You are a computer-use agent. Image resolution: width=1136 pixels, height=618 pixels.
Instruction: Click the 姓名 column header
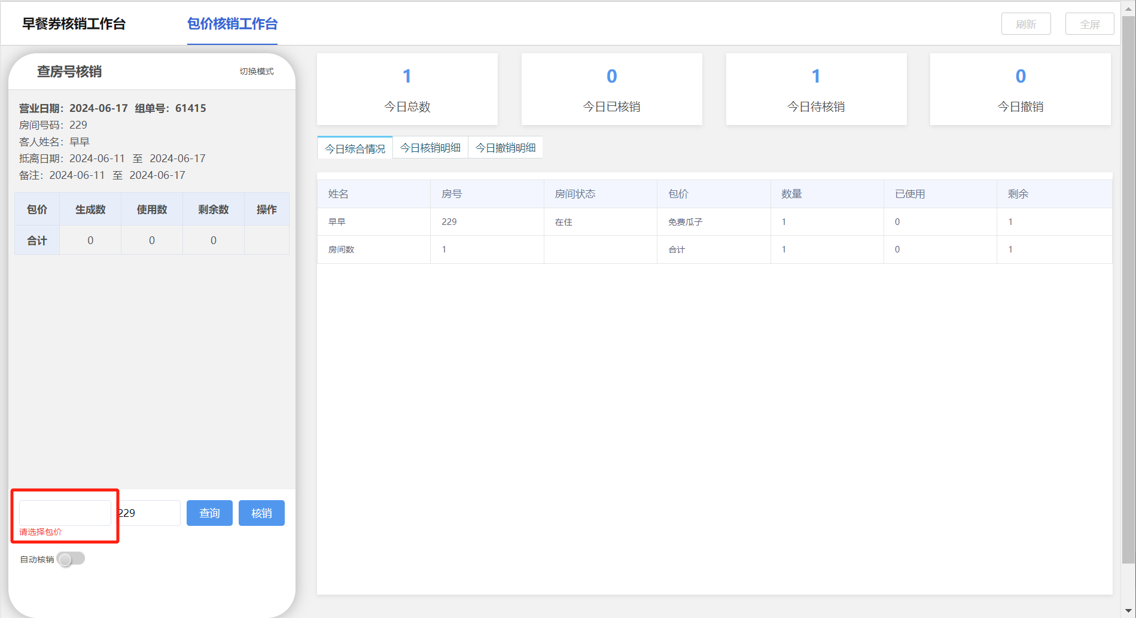coord(374,194)
